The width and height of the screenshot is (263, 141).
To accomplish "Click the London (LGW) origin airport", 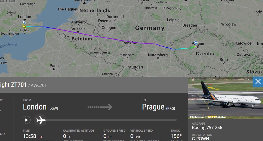I will [40, 107].
